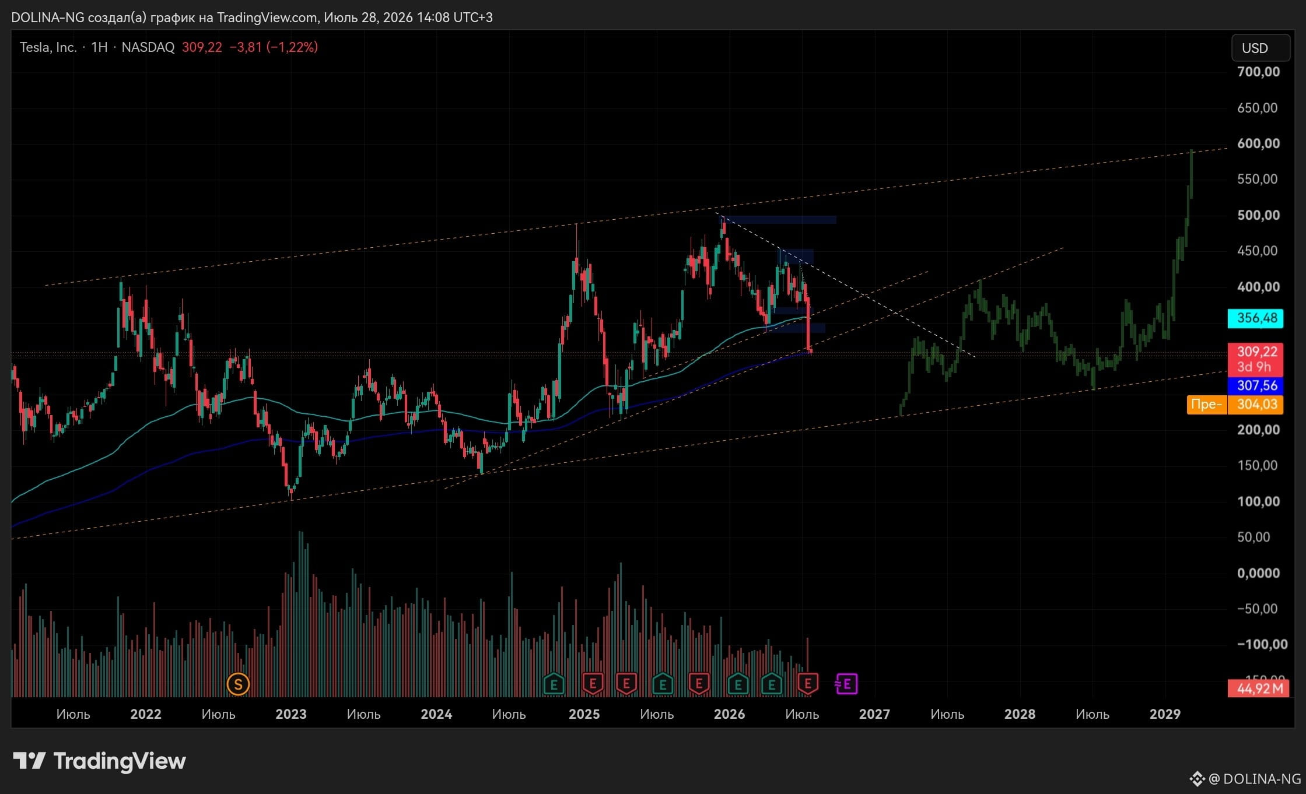The image size is (1306, 794).
Task: Click the Июль label between 2028 and 2029
Action: coord(1093,714)
